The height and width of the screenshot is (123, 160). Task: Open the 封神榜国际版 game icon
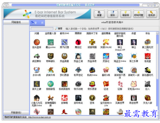point(51,98)
